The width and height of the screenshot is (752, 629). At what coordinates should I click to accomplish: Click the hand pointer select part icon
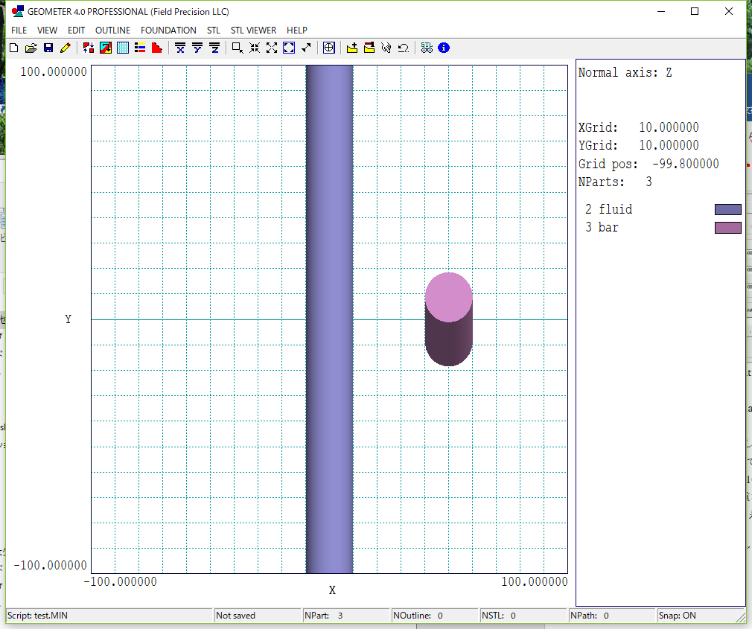tap(386, 48)
